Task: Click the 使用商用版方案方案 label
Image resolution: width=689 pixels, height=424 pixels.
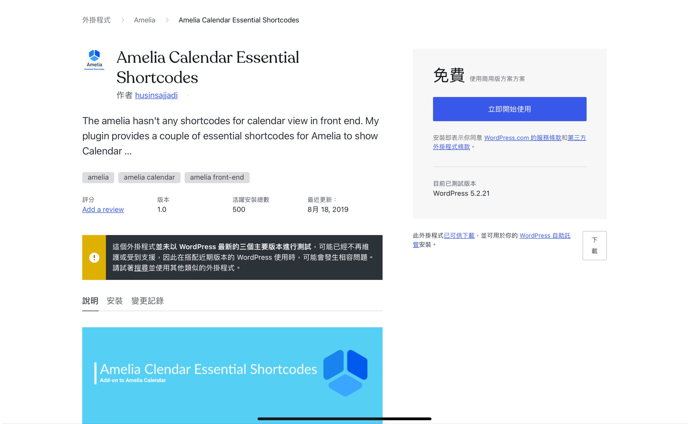Action: pyautogui.click(x=497, y=79)
